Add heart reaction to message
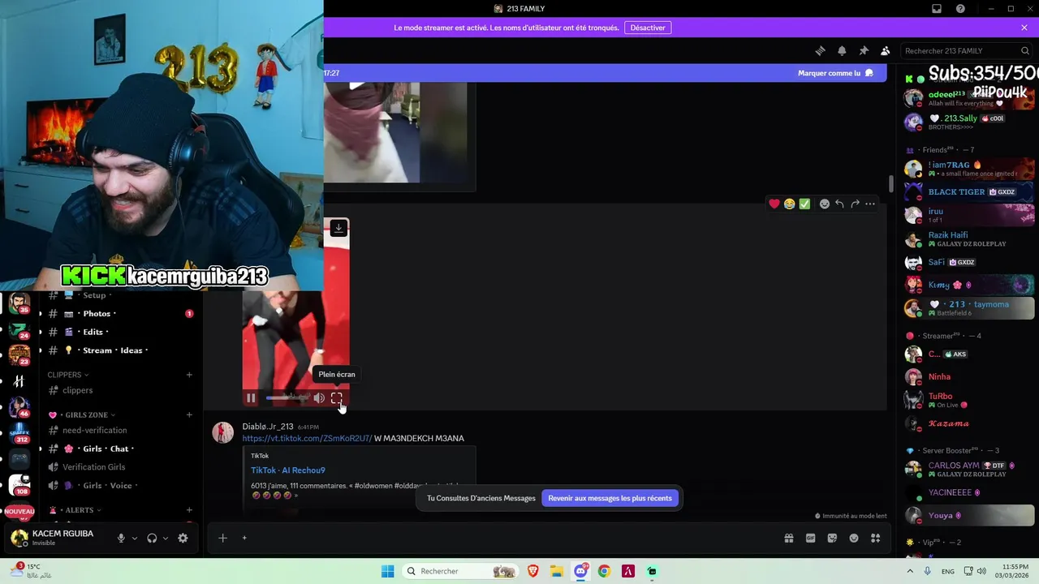The height and width of the screenshot is (584, 1039). tap(774, 204)
